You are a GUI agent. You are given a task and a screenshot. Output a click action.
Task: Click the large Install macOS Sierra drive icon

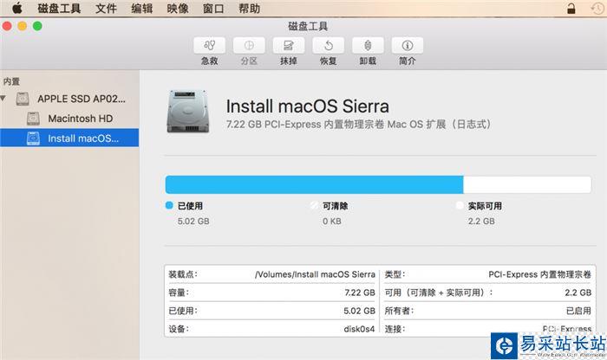(186, 113)
